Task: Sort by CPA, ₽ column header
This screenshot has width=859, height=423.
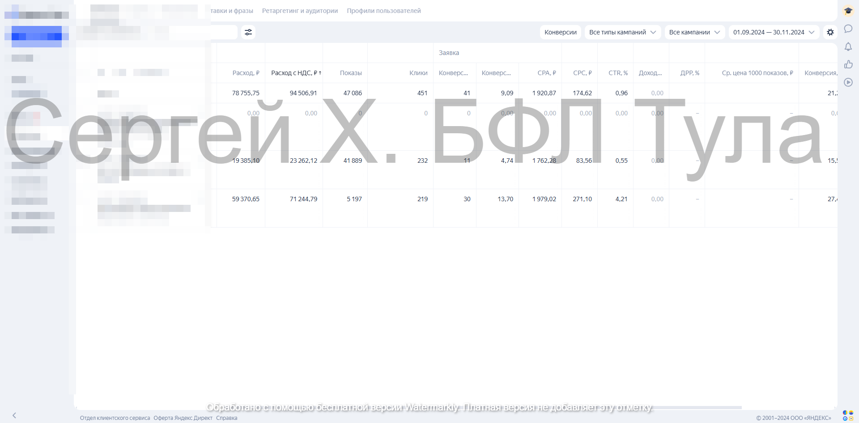Action: 547,73
